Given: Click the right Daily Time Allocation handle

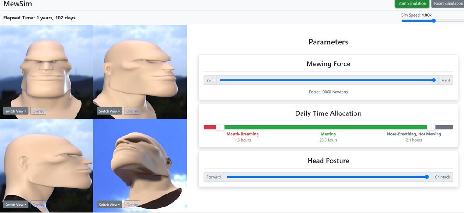Looking at the screenshot, I should tap(431, 127).
